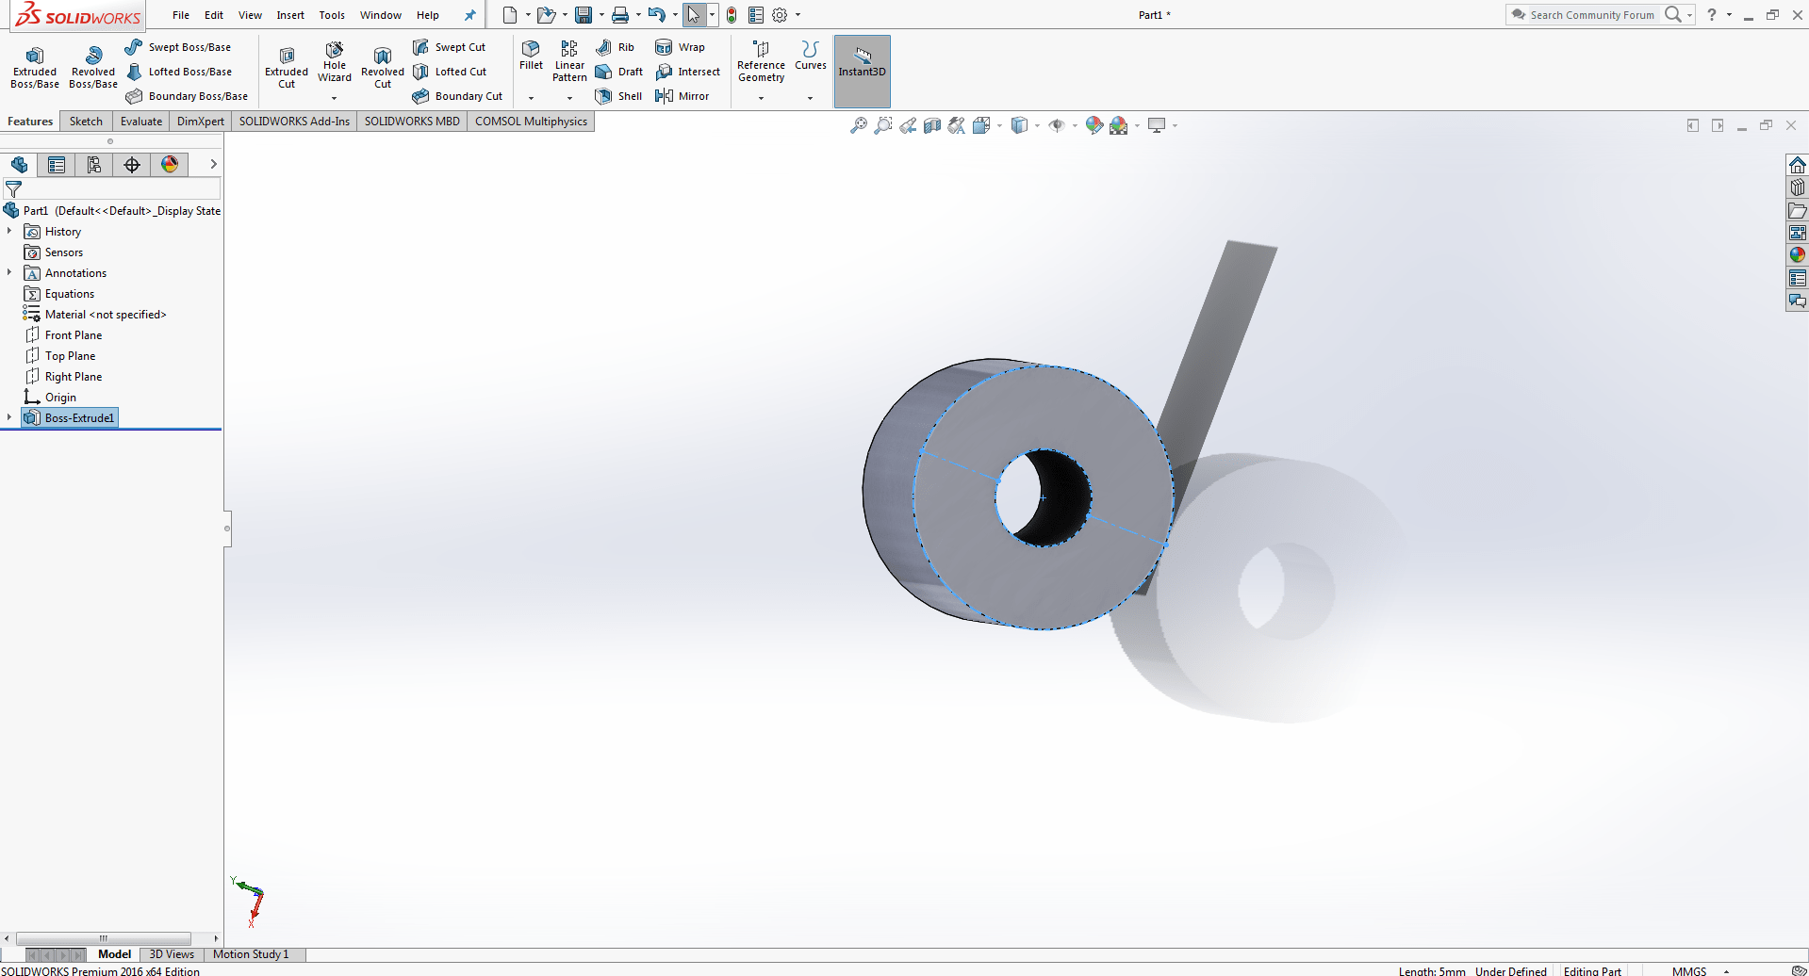Open Reference Geometry tool
This screenshot has width=1809, height=976.
[761, 61]
